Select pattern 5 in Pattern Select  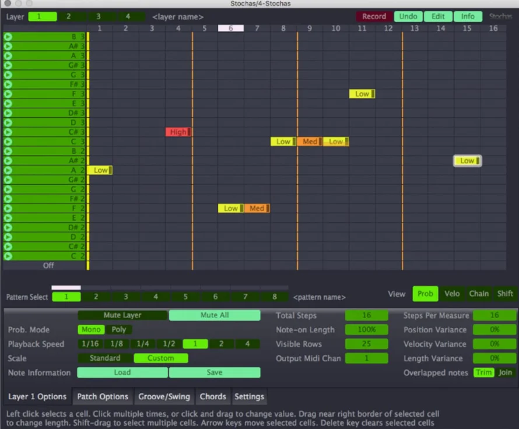(x=185, y=297)
